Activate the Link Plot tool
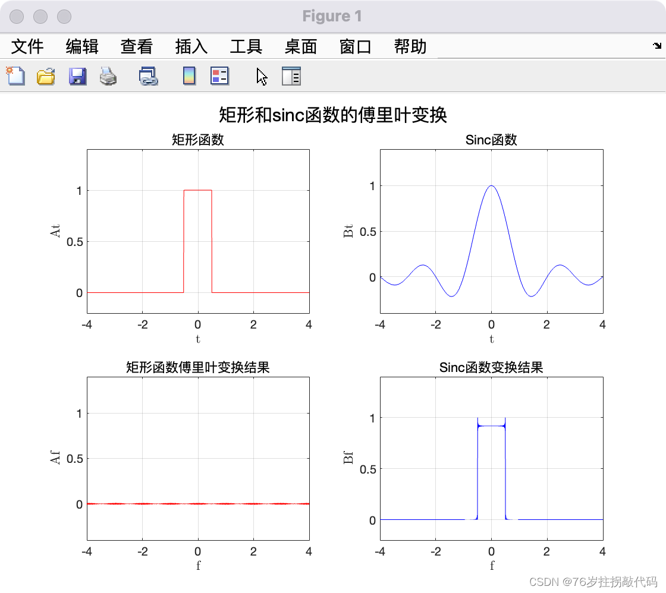666x593 pixels. (148, 77)
